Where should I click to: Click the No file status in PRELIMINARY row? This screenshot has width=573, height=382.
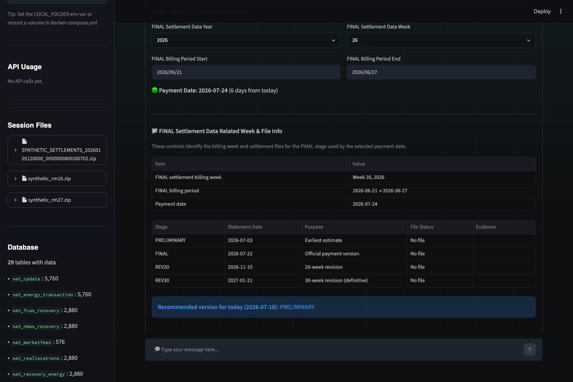[x=440, y=240]
